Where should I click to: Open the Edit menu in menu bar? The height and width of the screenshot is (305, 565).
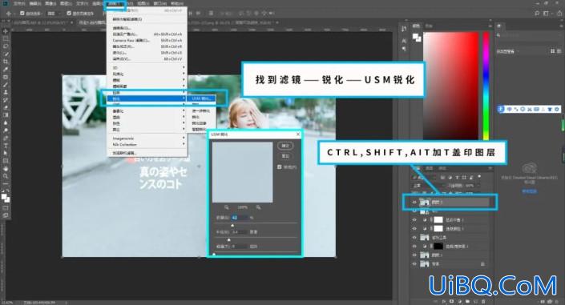click(35, 3)
